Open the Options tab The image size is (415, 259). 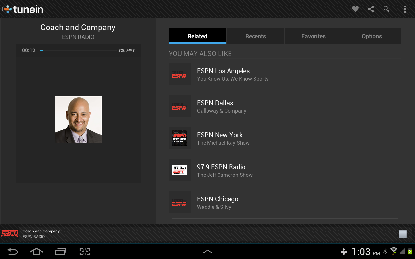coord(372,36)
